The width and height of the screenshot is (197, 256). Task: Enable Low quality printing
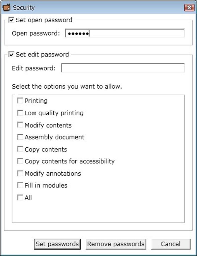coord(20,113)
